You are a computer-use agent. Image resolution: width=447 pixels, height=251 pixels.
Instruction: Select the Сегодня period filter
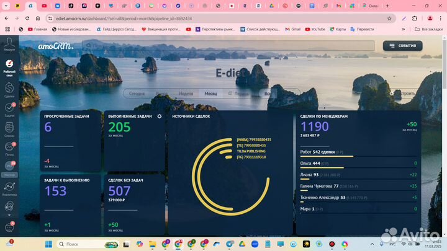pyautogui.click(x=137, y=94)
